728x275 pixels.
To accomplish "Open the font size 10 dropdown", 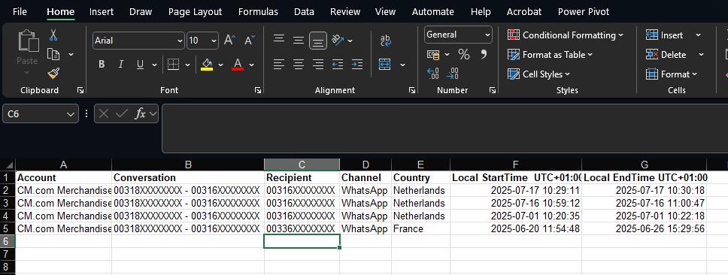I will (214, 41).
